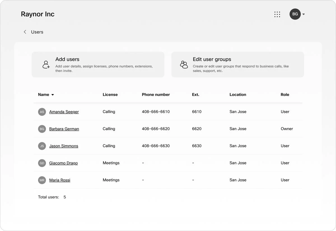The width and height of the screenshot is (336, 231).
Task: Click the BG profile avatar
Action: click(295, 14)
